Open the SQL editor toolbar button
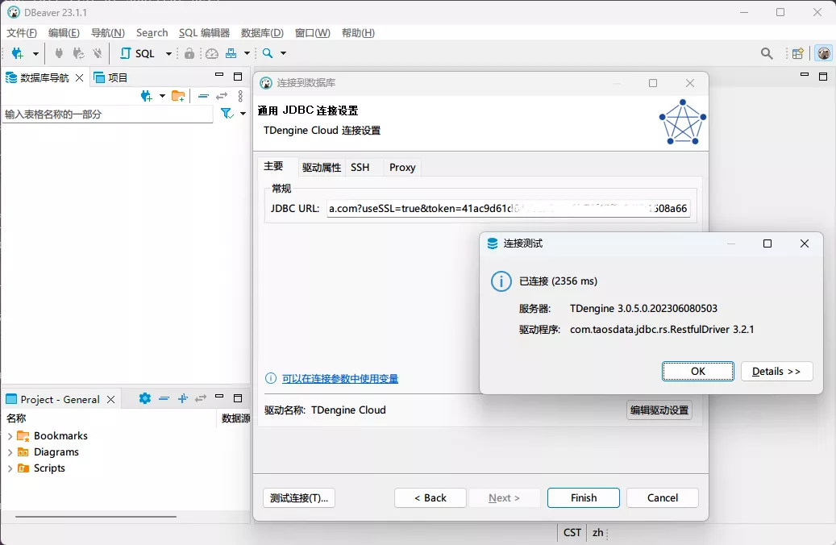The image size is (836, 545). pyautogui.click(x=138, y=53)
